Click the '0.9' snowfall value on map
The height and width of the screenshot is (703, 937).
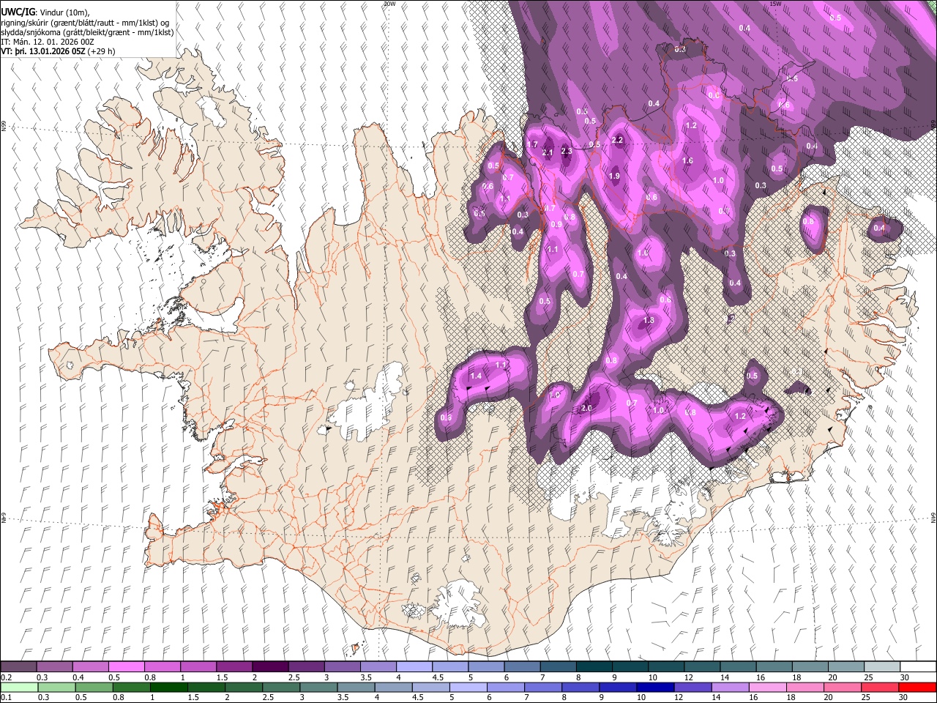556,224
